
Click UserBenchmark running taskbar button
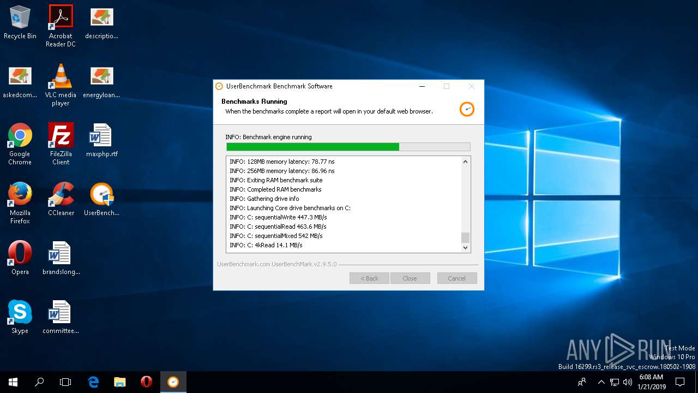click(173, 382)
